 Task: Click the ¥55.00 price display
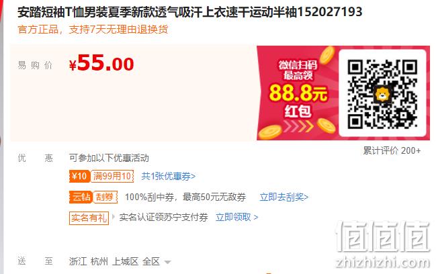[x=101, y=63]
